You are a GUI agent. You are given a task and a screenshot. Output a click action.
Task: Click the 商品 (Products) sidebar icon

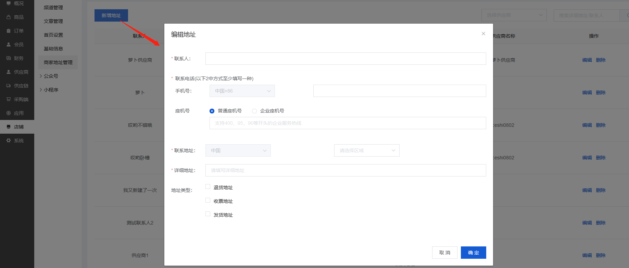[x=9, y=17]
